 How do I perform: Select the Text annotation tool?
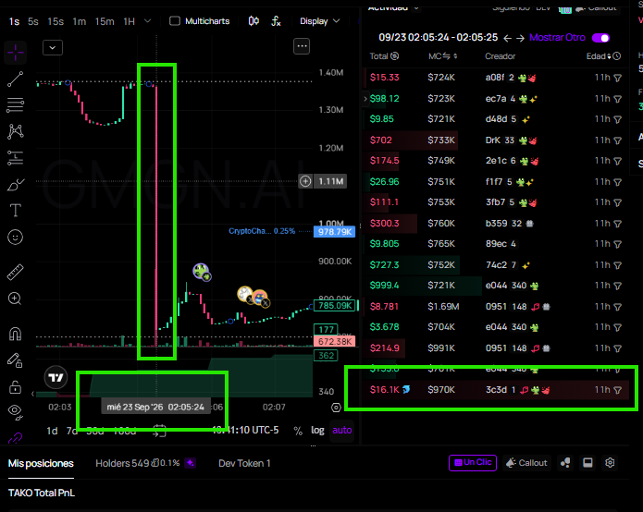coord(15,211)
